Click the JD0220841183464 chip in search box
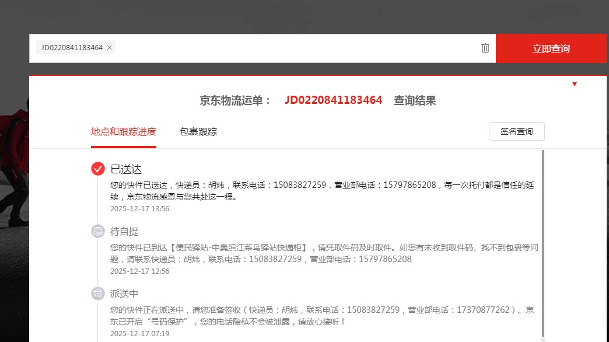 point(71,48)
